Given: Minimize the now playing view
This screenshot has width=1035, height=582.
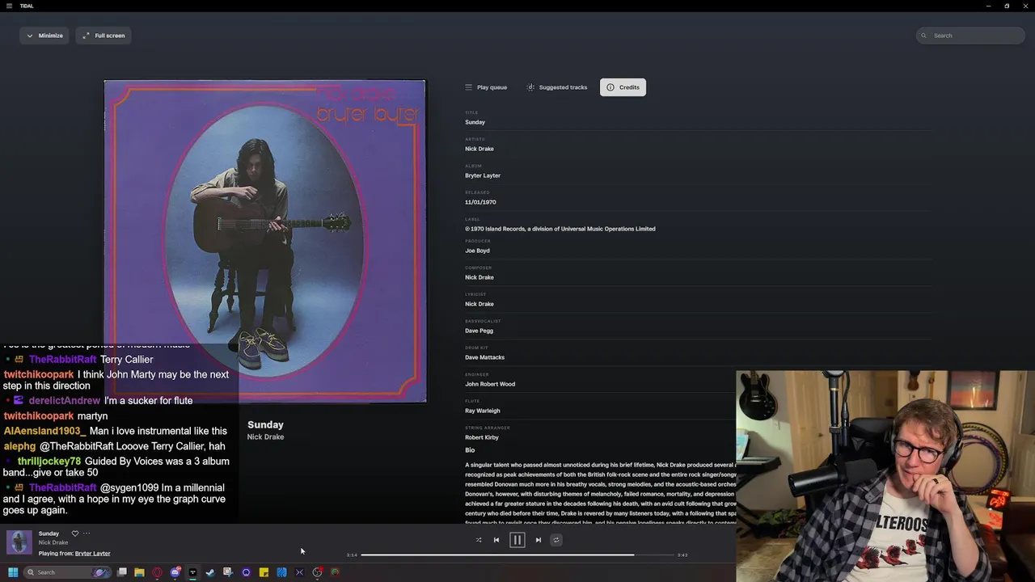Looking at the screenshot, I should tap(44, 36).
